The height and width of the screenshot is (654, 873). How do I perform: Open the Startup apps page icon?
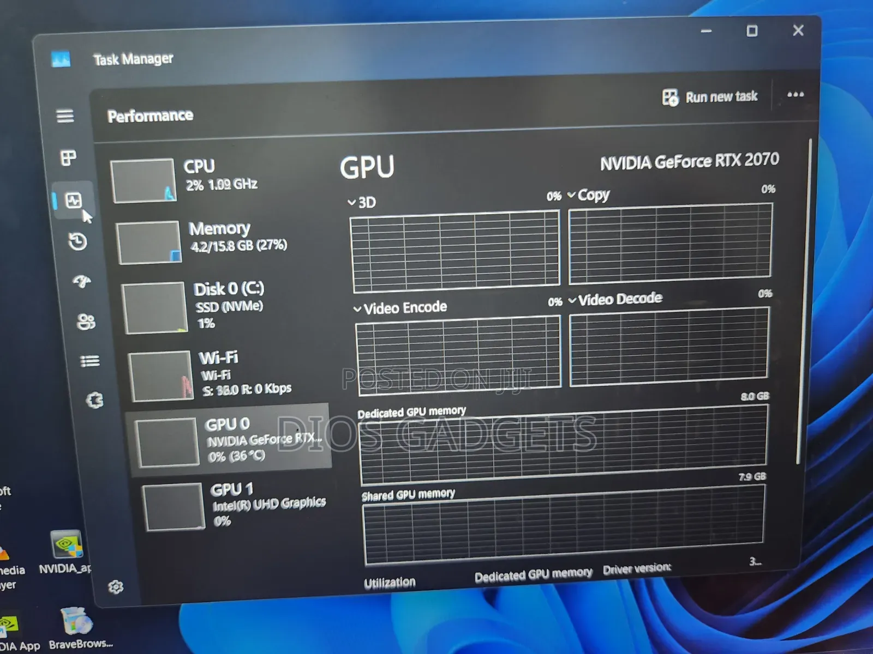tap(82, 282)
